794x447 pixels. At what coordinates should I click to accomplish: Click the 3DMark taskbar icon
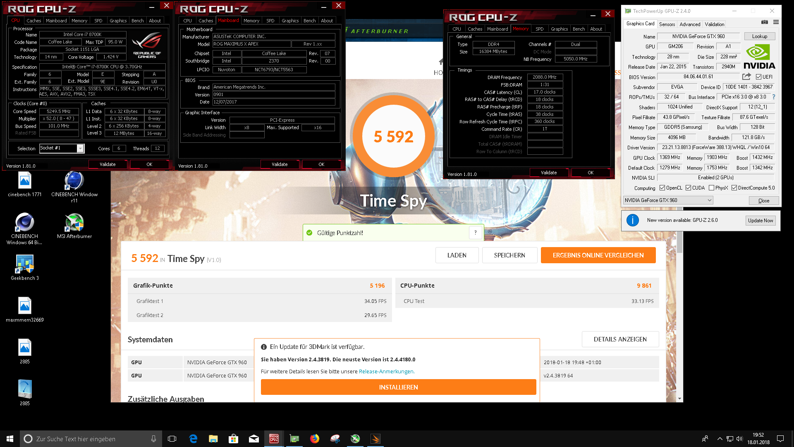pos(375,439)
